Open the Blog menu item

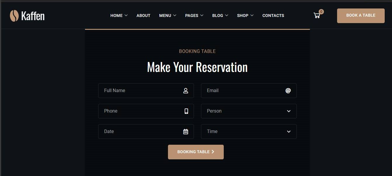(220, 15)
